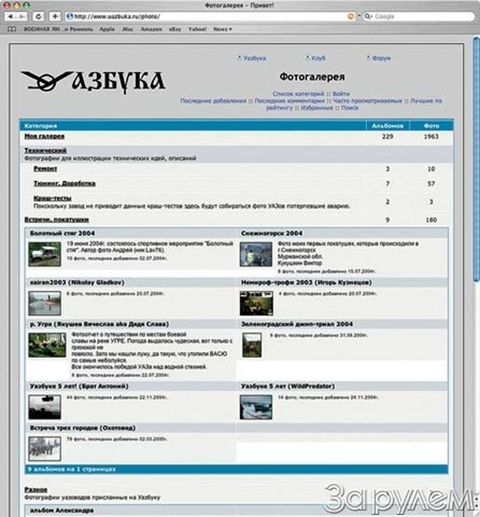Click the Google search magnifier icon

[367, 16]
